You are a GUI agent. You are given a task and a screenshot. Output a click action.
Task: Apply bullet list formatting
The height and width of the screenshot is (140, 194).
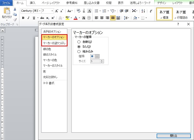[x=96, y=11]
